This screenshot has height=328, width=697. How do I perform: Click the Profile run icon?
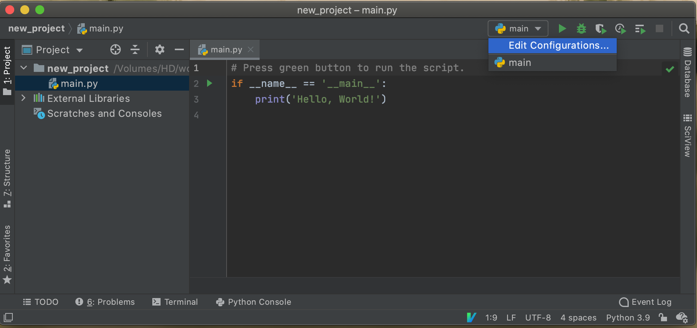(x=620, y=29)
